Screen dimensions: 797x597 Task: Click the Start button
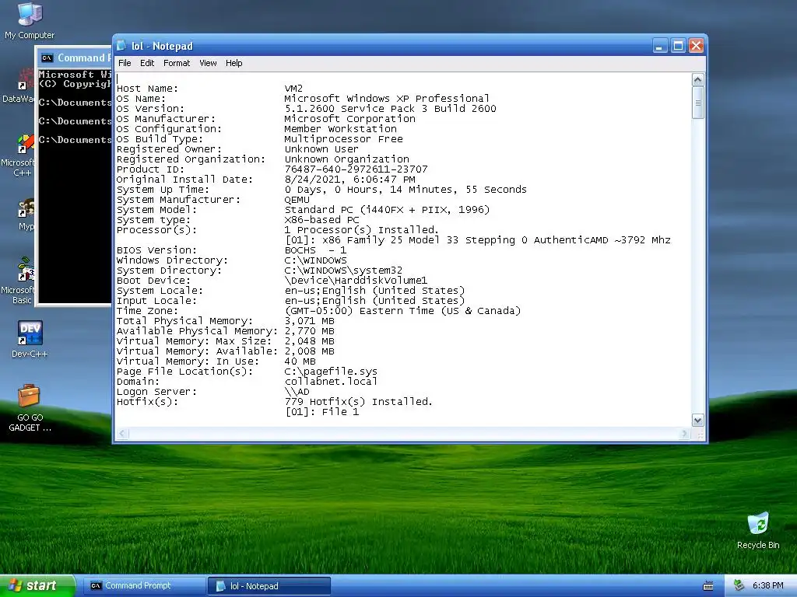pos(37,586)
